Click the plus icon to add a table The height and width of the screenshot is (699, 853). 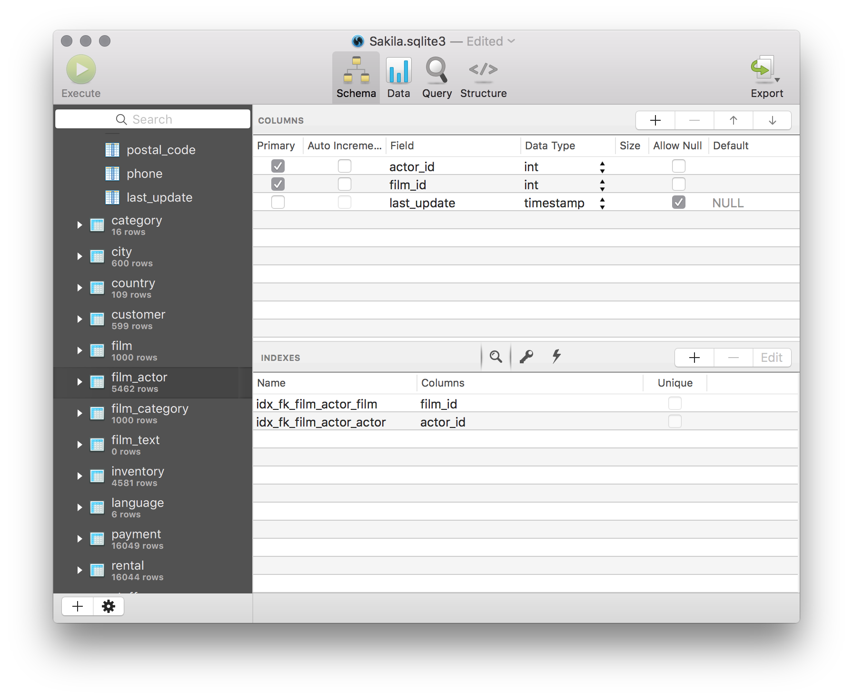coord(77,606)
